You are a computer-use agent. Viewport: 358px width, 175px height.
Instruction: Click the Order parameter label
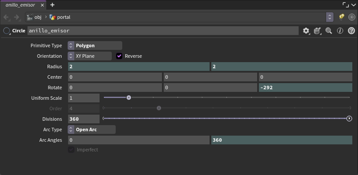point(56,108)
